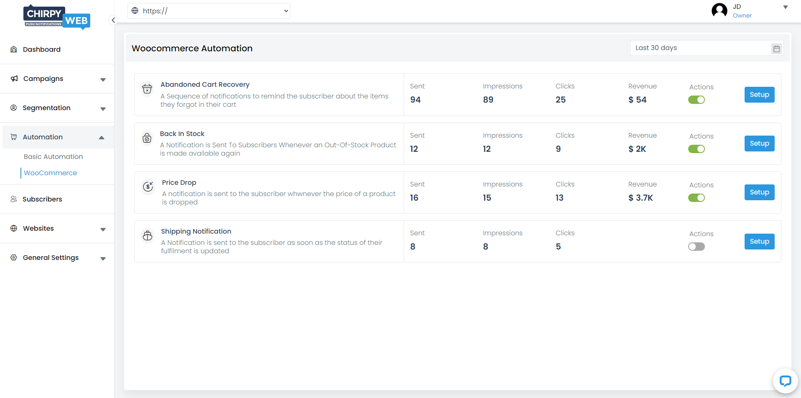Click the Back In Stock bag icon
Image resolution: width=801 pixels, height=398 pixels.
coord(147,138)
